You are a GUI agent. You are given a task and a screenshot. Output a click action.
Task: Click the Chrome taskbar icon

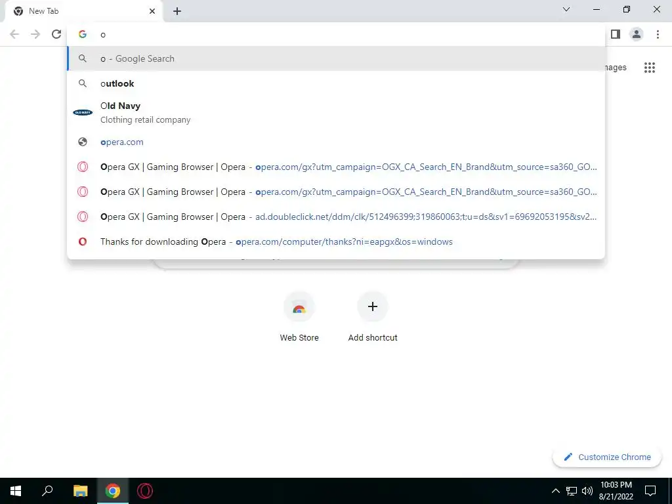[113, 491]
